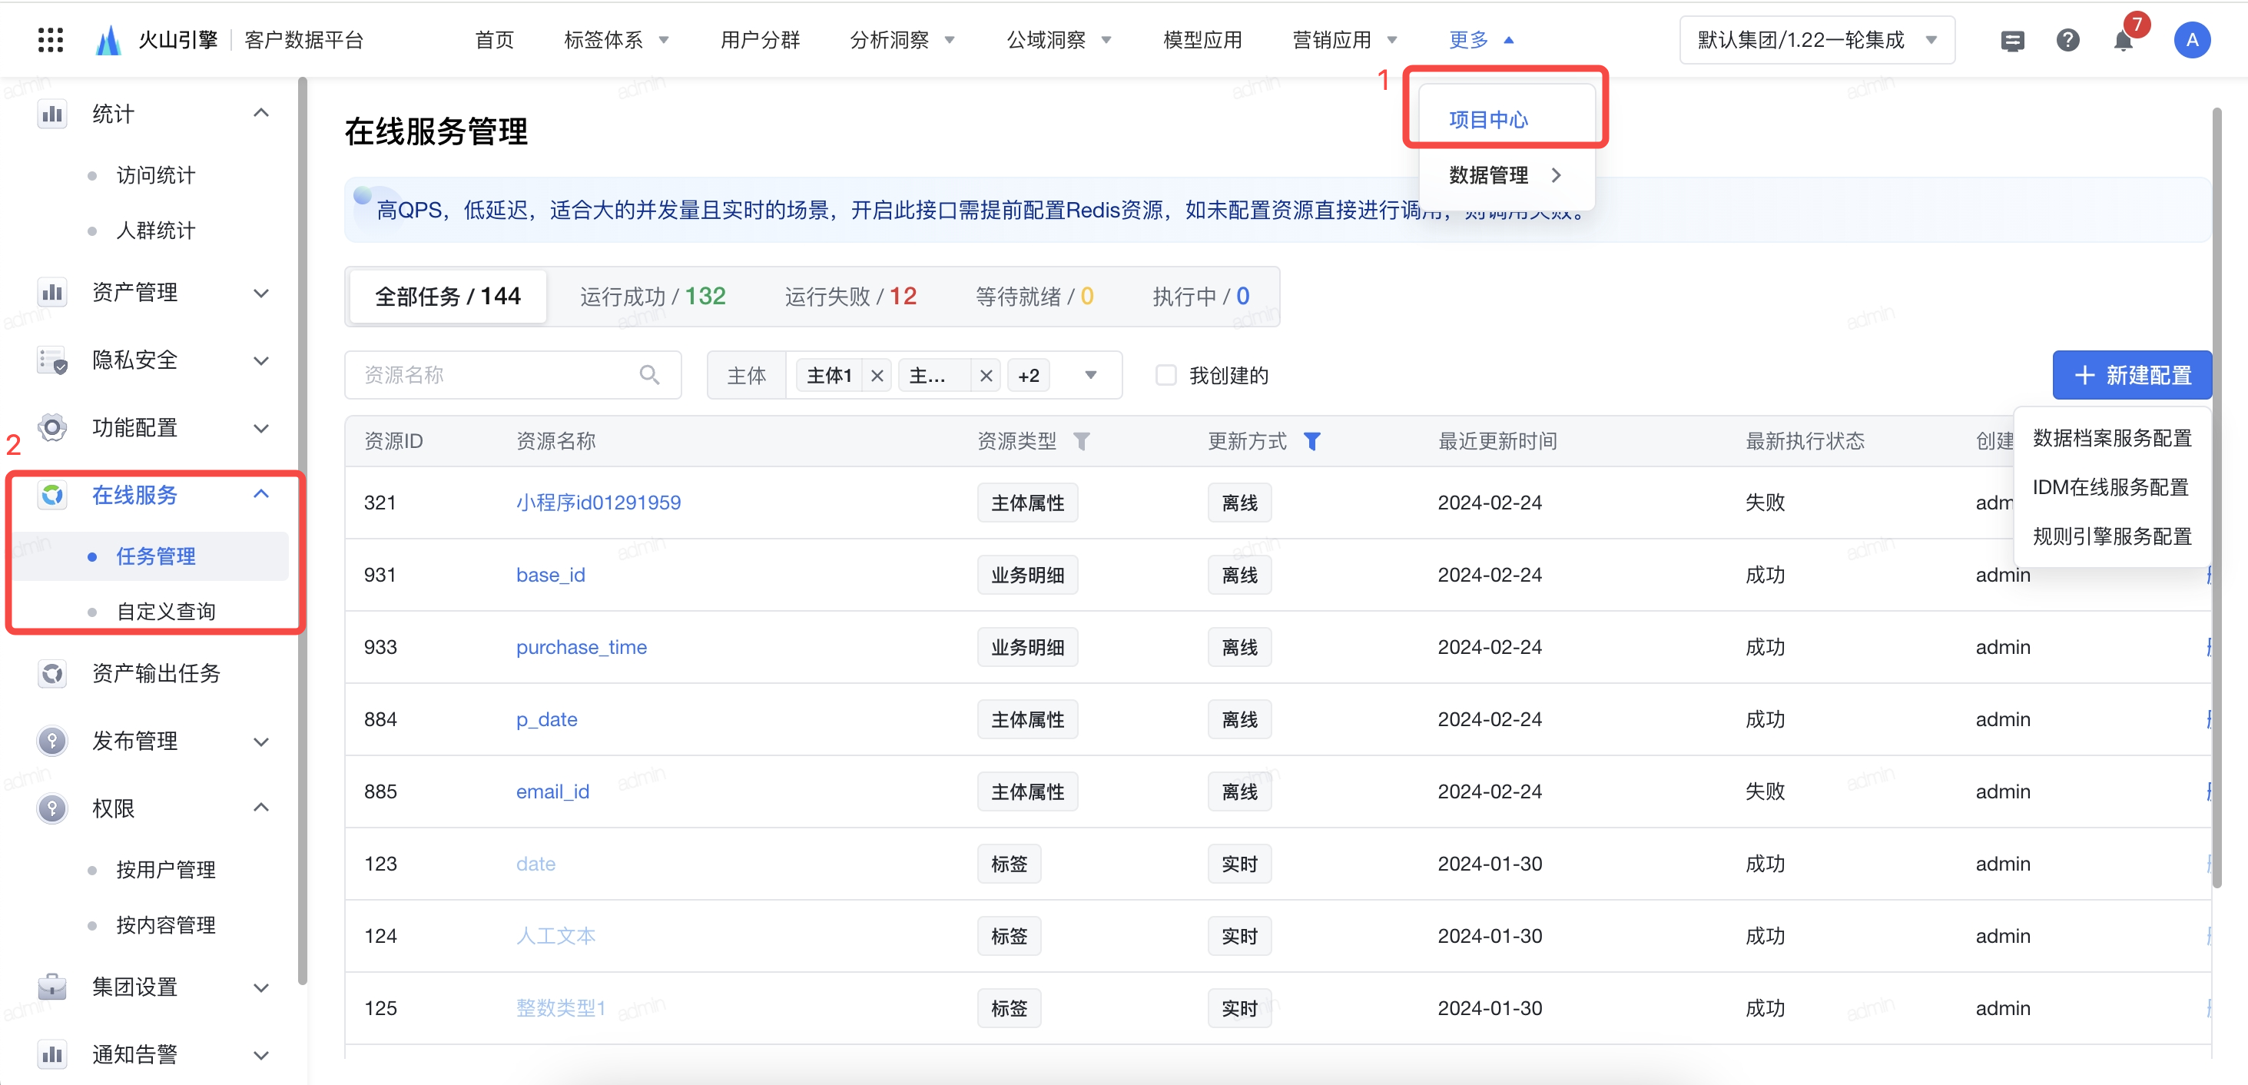The image size is (2248, 1085).
Task: Click the main page vertical scrollbar
Action: click(x=2217, y=497)
